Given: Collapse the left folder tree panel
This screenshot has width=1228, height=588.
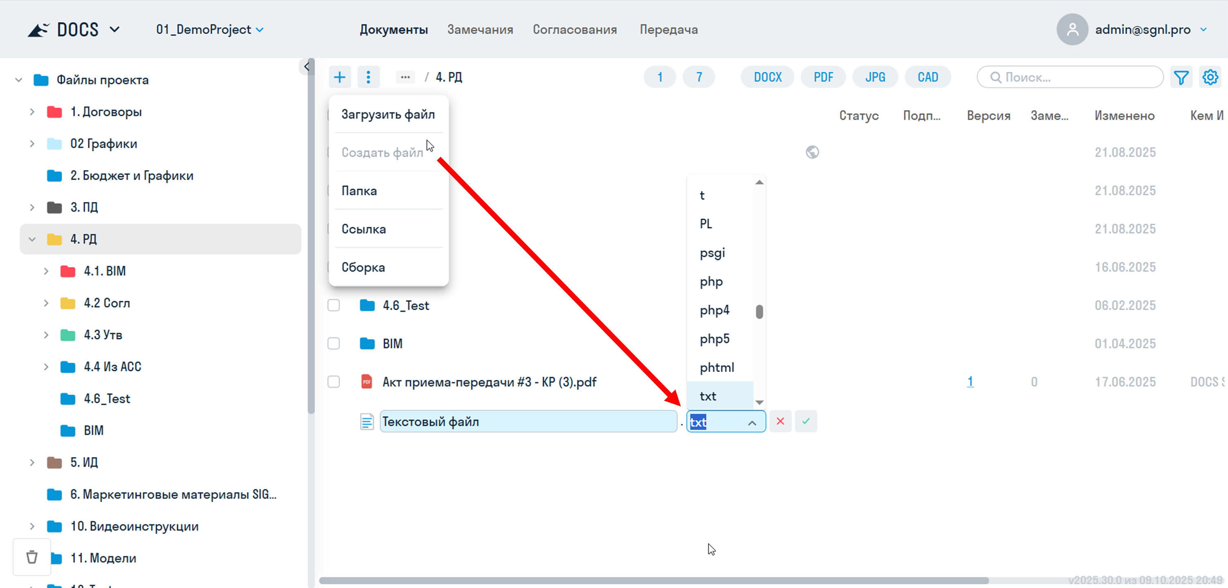Looking at the screenshot, I should (x=306, y=67).
